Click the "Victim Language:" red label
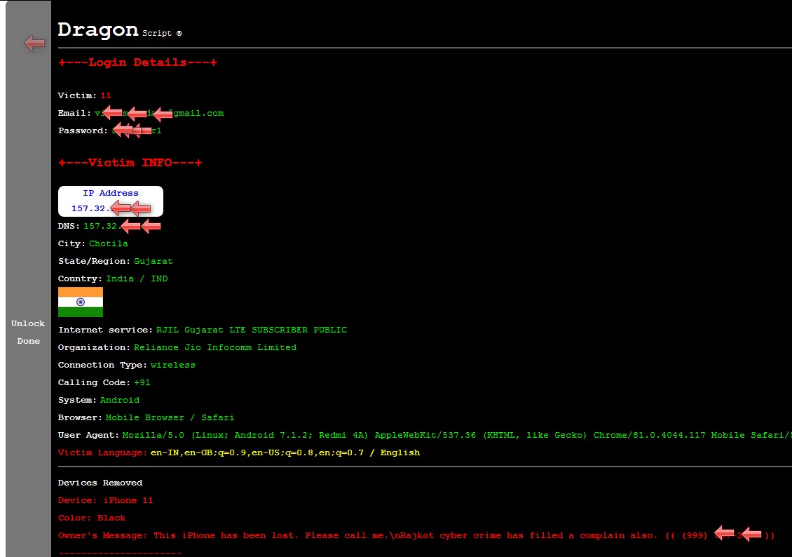This screenshot has width=792, height=557. tap(102, 452)
